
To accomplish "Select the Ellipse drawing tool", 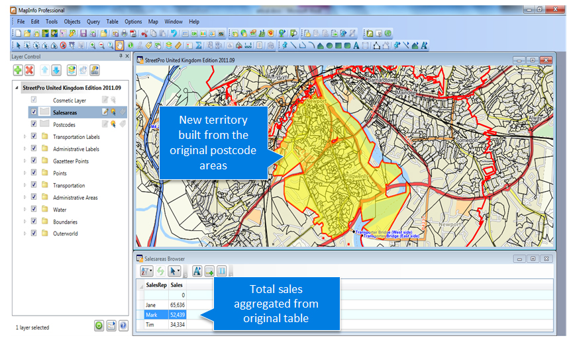I will (x=329, y=46).
